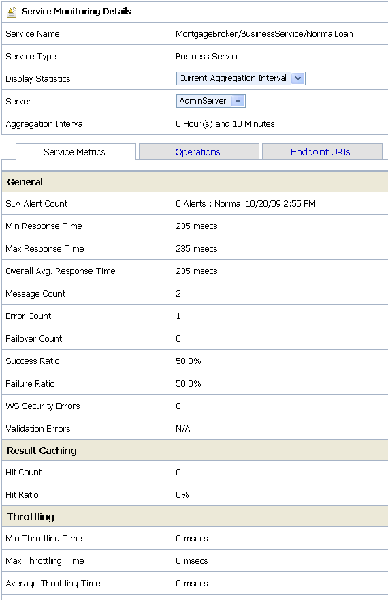Select the Current Aggregation Interval combo box
Image resolution: width=388 pixels, height=600 pixels.
(240, 78)
